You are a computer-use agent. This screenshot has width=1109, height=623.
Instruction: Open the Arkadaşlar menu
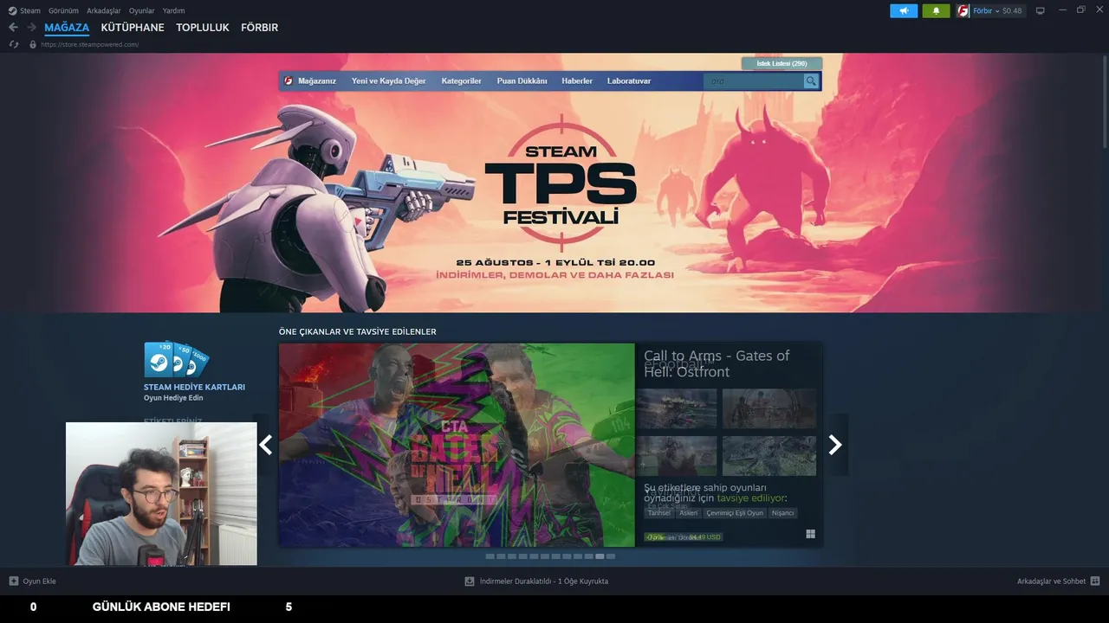point(104,11)
